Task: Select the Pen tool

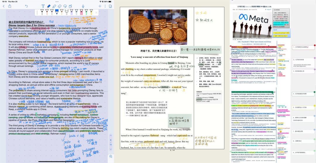Action: pos(49,6)
